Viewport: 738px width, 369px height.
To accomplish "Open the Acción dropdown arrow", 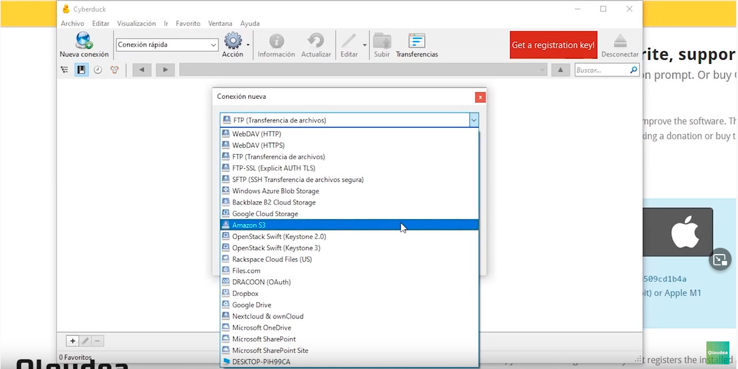I will click(x=248, y=45).
